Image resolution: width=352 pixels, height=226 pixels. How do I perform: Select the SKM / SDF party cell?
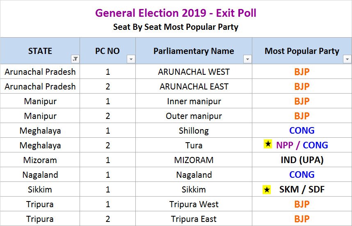pyautogui.click(x=302, y=190)
